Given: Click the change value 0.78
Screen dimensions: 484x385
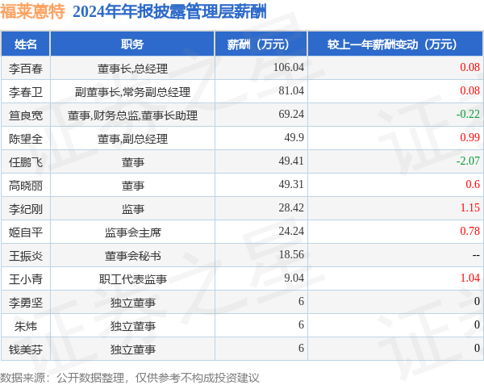Looking at the screenshot, I should [469, 231].
